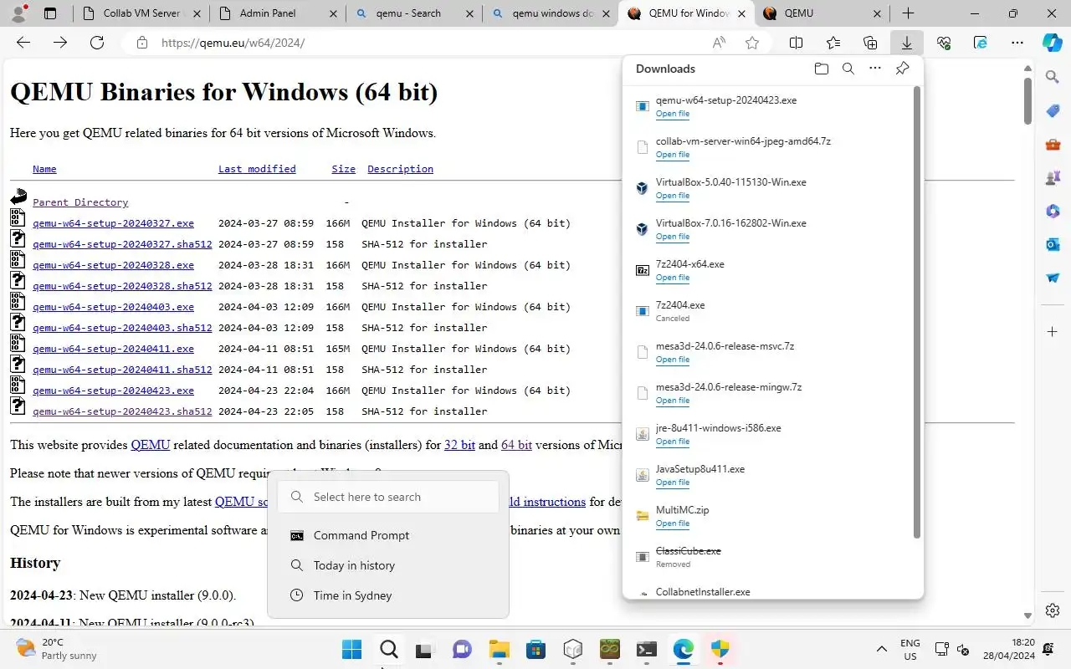This screenshot has height=669, width=1071.
Task: Open Favorites list icon
Action: [833, 43]
